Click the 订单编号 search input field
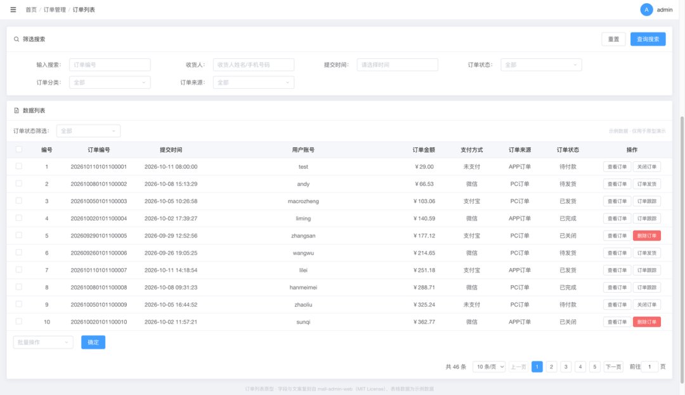The height and width of the screenshot is (395, 685). click(x=110, y=65)
